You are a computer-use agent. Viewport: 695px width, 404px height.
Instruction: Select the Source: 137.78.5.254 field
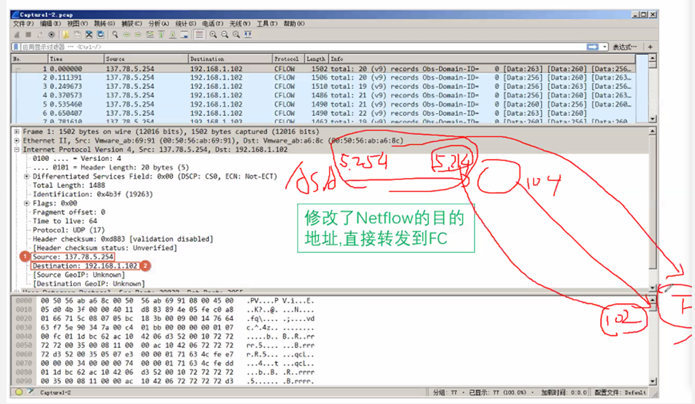73,257
